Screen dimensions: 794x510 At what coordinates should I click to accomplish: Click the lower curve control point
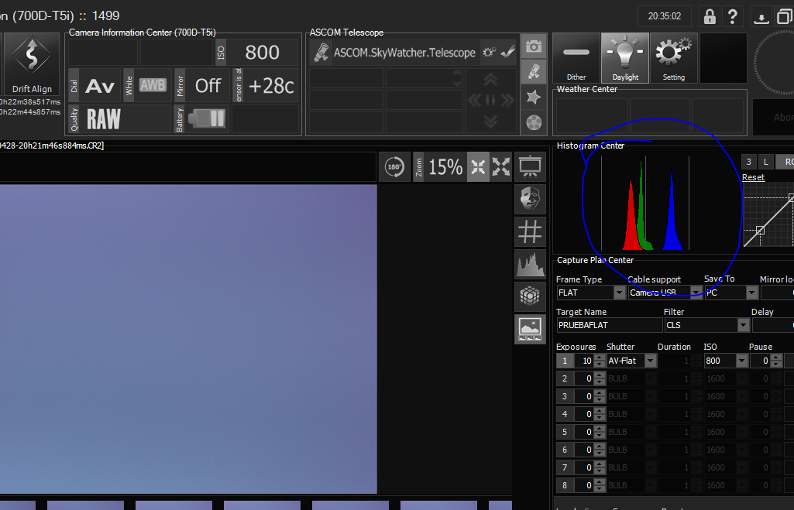point(760,230)
